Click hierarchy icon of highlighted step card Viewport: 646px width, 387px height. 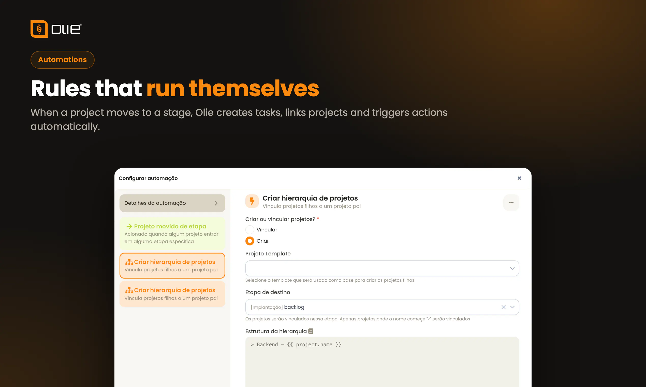coord(129,262)
